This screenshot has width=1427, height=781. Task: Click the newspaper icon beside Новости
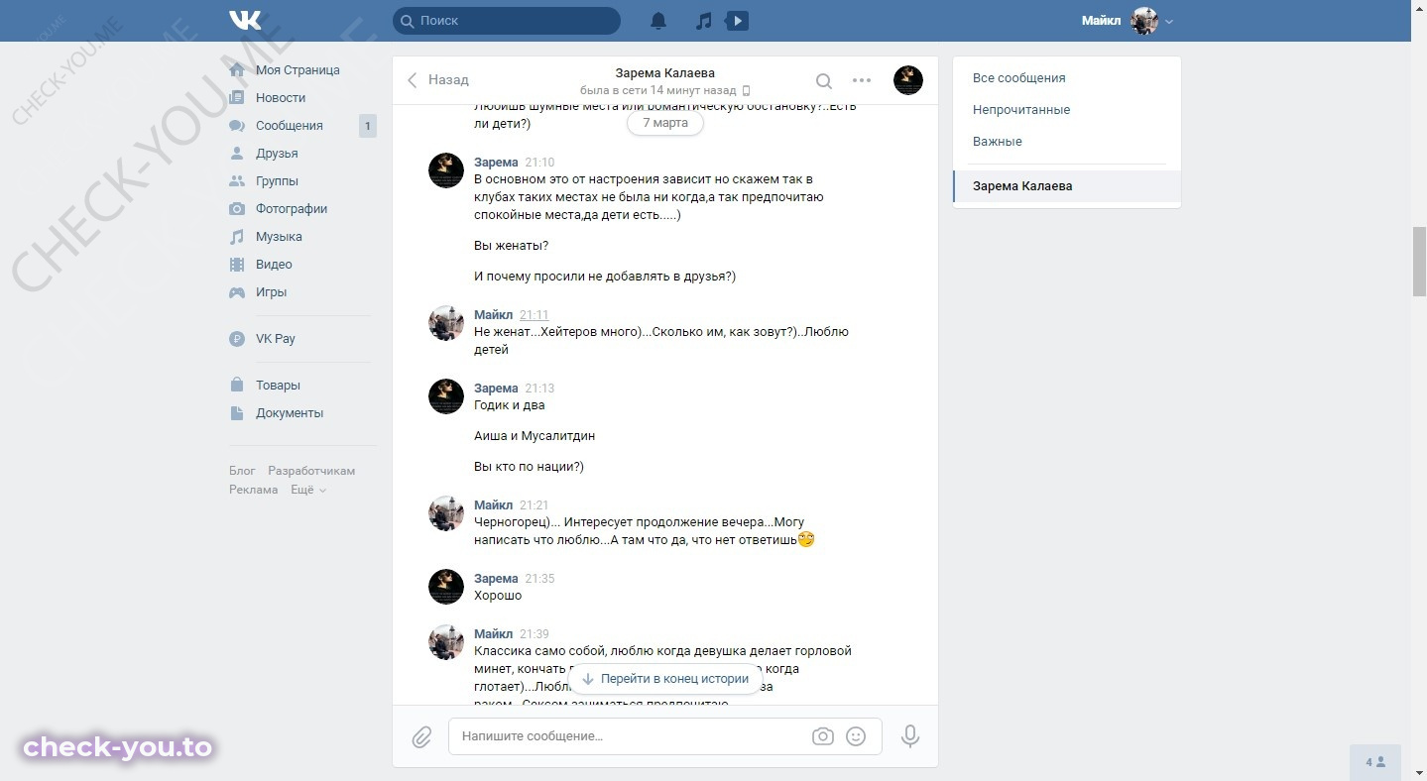[x=237, y=98]
